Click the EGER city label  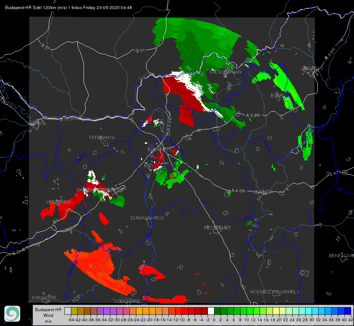(277, 96)
